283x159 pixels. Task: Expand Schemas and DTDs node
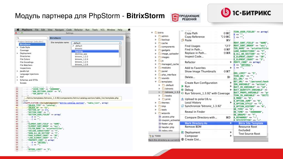click(x=17, y=80)
